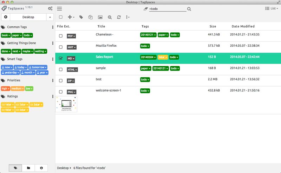The width and height of the screenshot is (281, 173).
Task: Open Priorities group options menu
Action: 53,80
